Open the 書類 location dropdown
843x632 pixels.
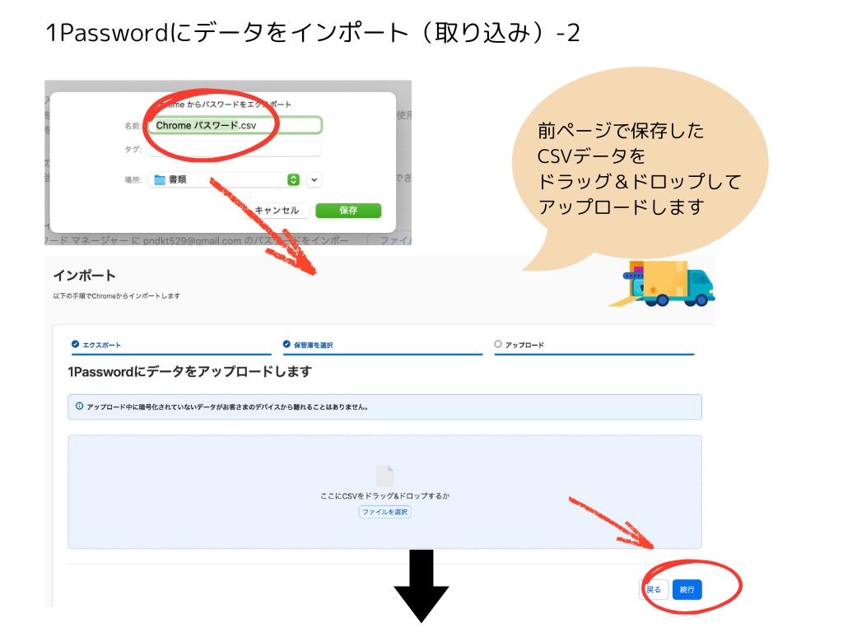225,179
